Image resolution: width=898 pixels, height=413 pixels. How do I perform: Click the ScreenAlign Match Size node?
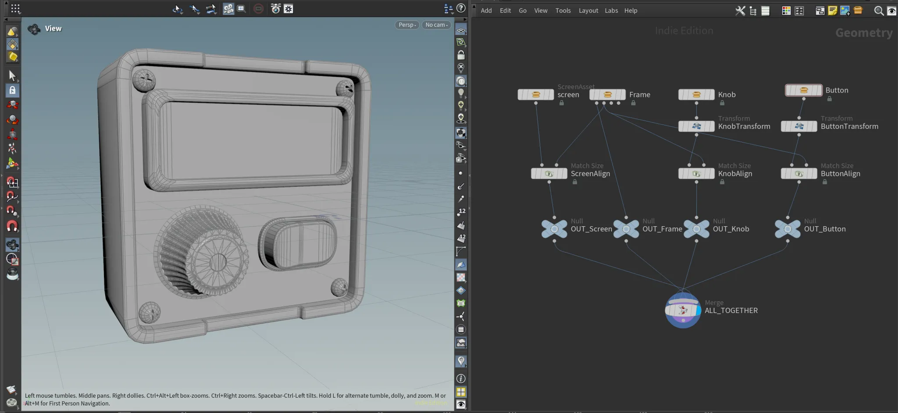coord(549,174)
